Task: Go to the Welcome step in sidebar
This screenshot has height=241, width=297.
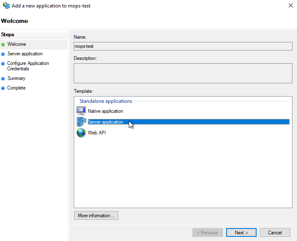Action: (x=17, y=44)
